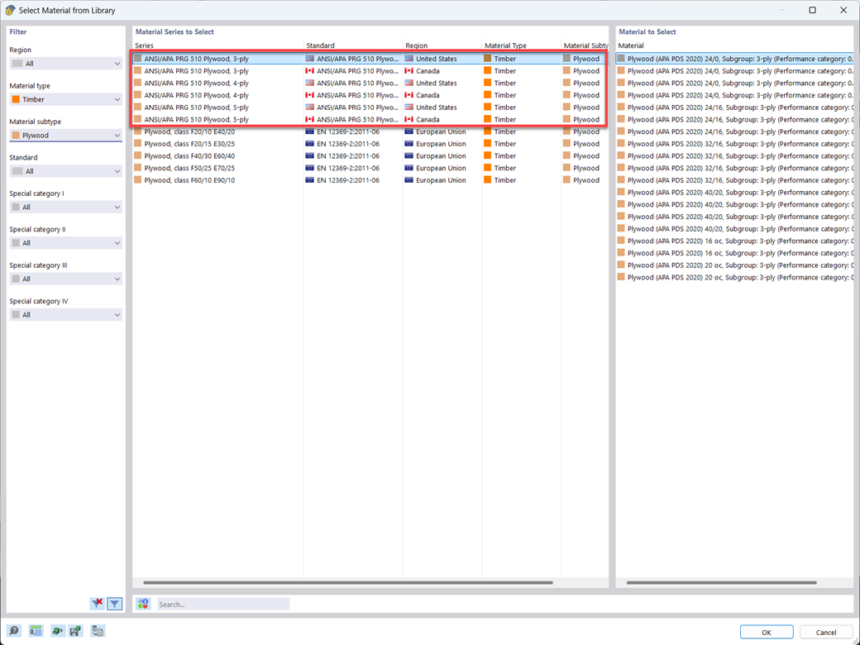The image size is (860, 645).
Task: Open the Special category IV dropdown
Action: (x=66, y=315)
